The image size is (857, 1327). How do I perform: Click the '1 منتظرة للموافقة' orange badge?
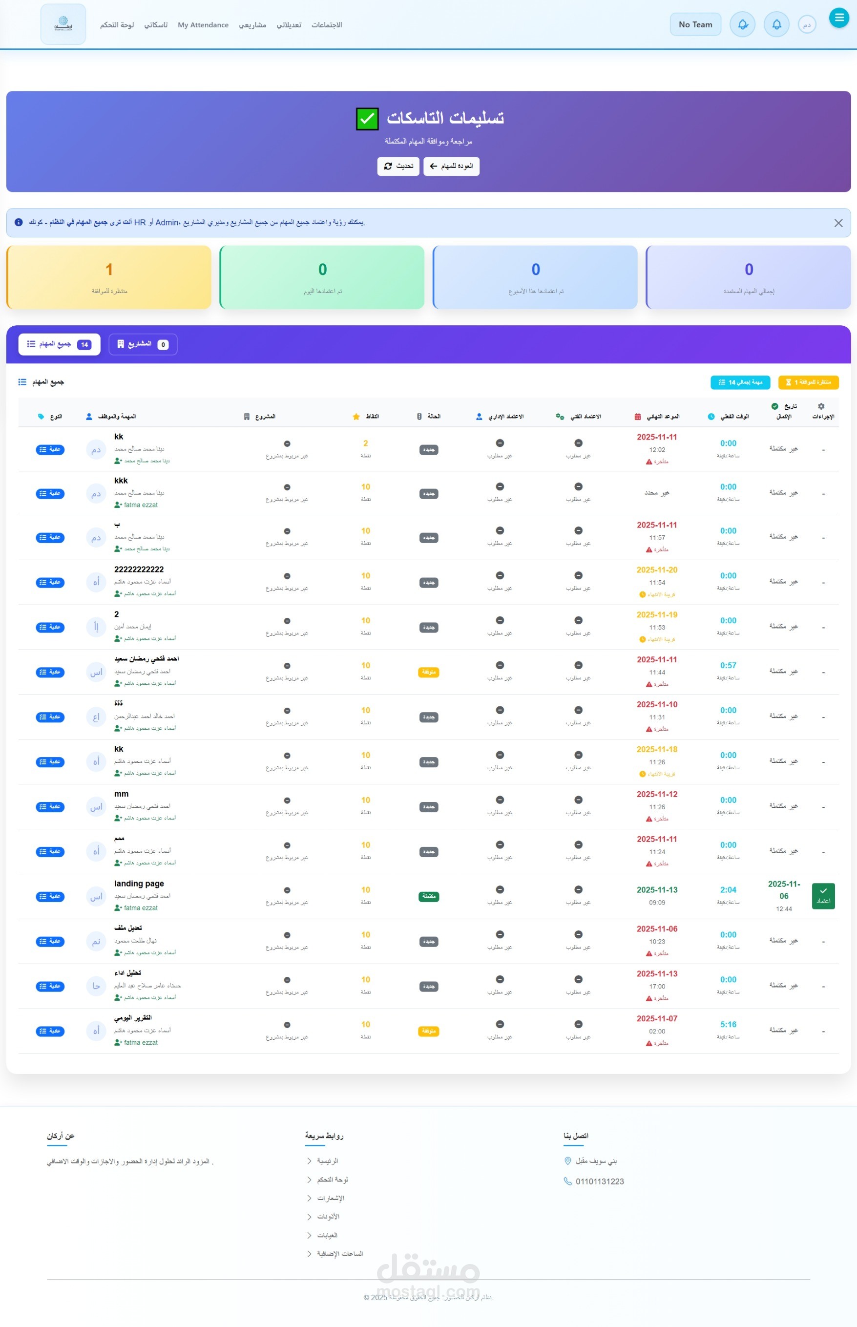[x=808, y=382]
